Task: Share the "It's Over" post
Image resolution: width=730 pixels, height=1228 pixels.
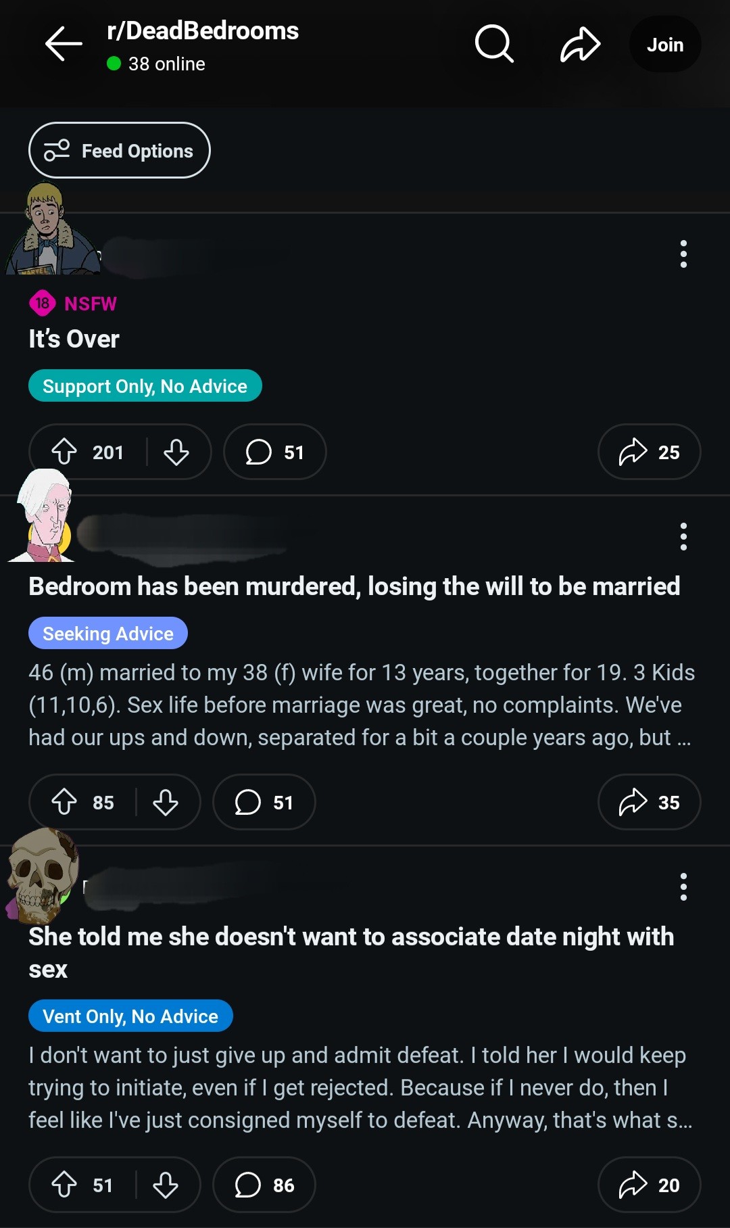Action: 649,452
